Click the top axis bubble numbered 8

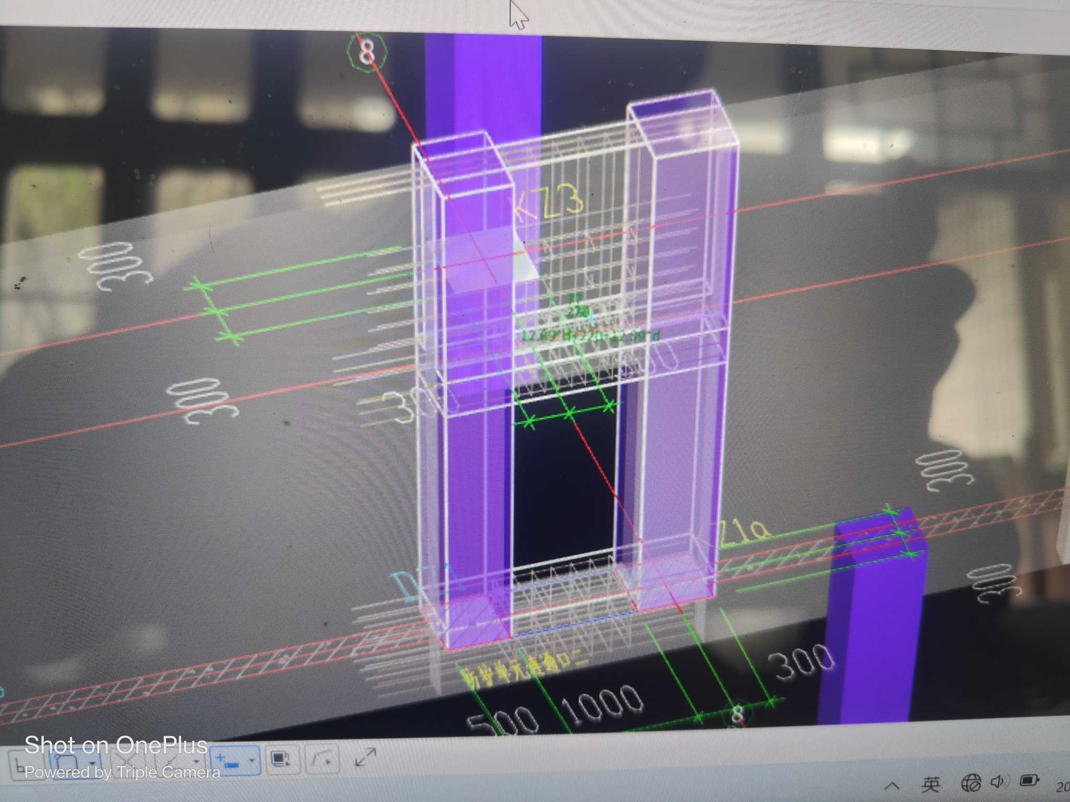(x=367, y=52)
